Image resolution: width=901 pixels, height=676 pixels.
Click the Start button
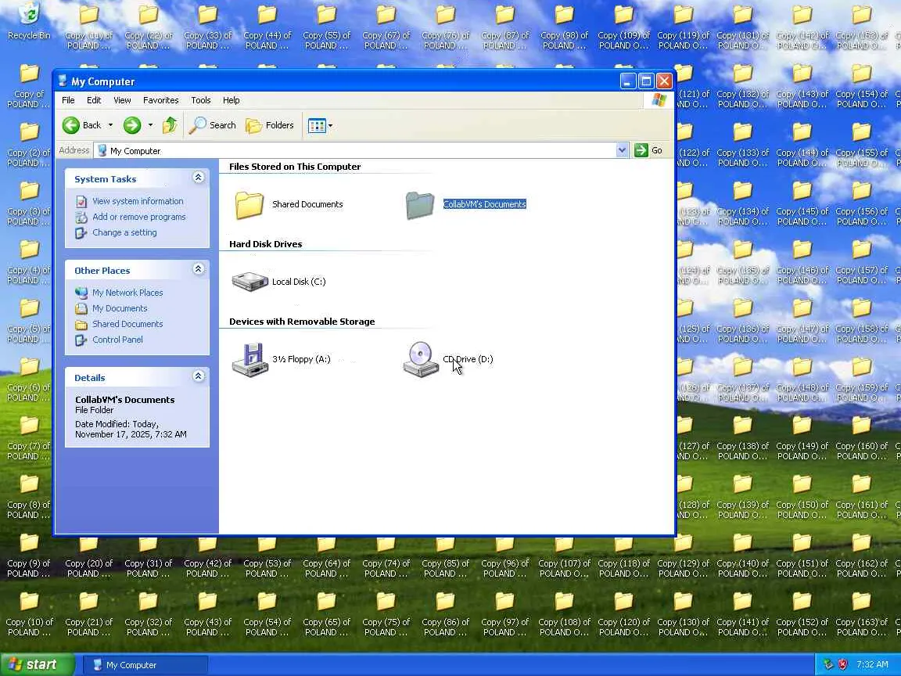(38, 664)
